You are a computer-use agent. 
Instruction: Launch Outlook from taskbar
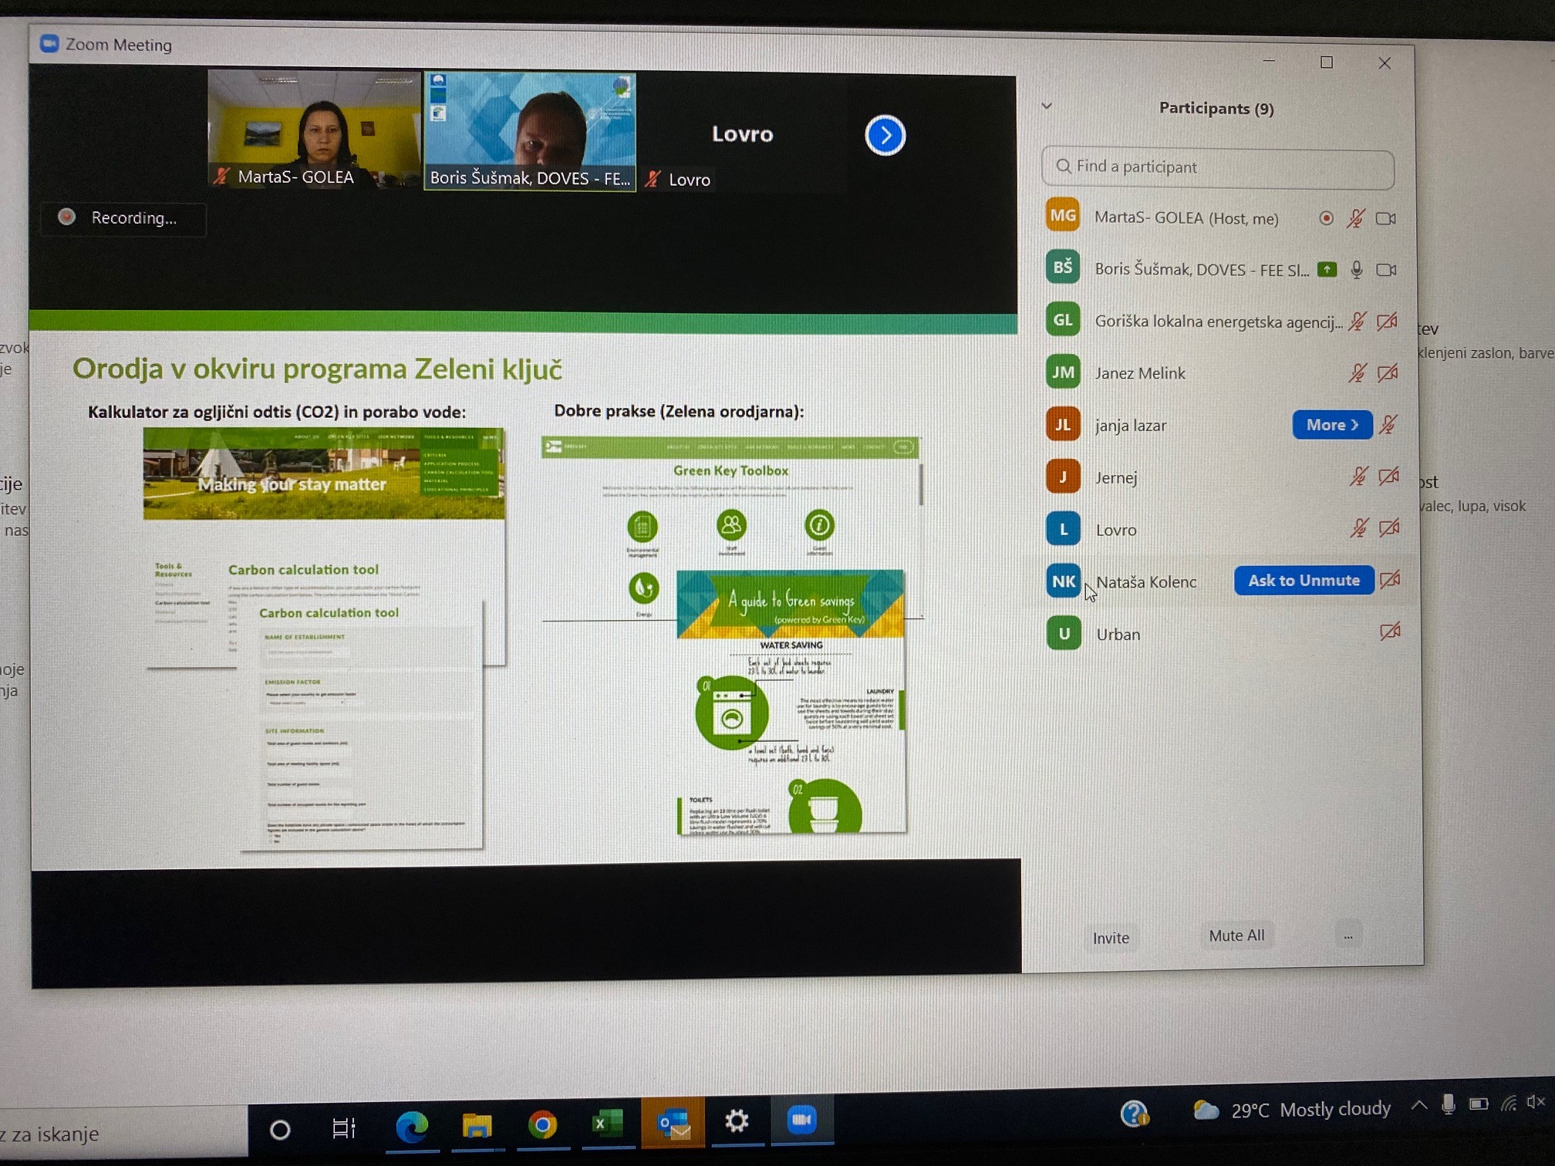[673, 1124]
